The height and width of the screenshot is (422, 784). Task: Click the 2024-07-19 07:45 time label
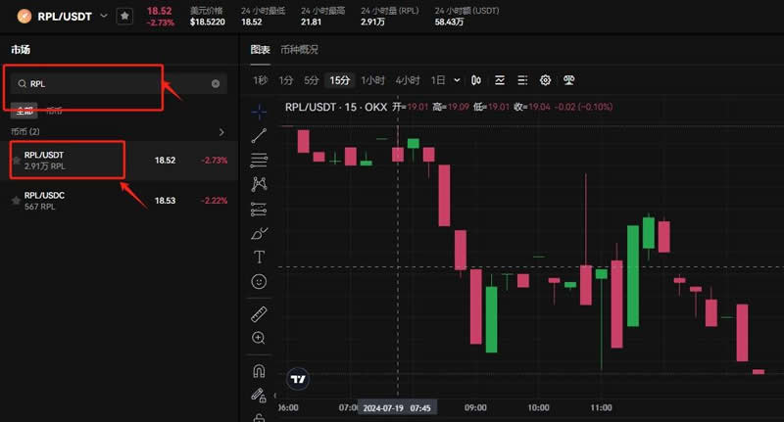point(397,408)
